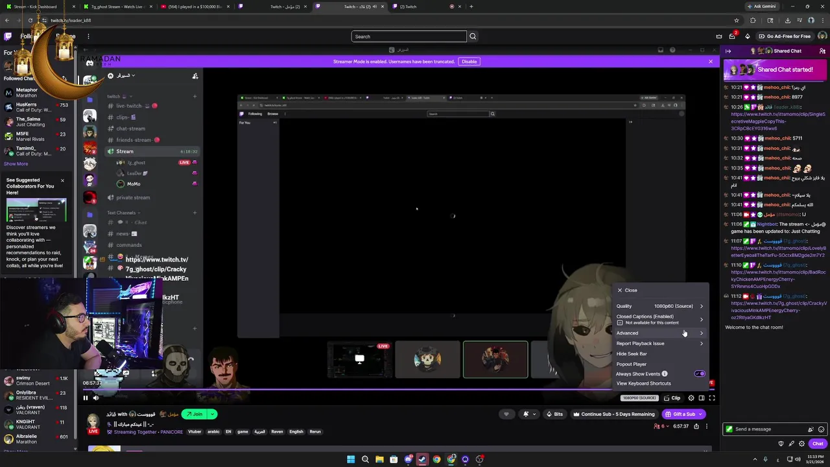Mute the player volume speaker icon
The image size is (830, 467).
tap(96, 398)
